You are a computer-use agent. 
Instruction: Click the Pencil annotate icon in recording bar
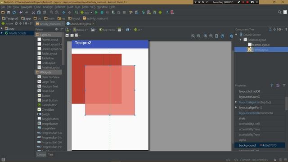238,2
